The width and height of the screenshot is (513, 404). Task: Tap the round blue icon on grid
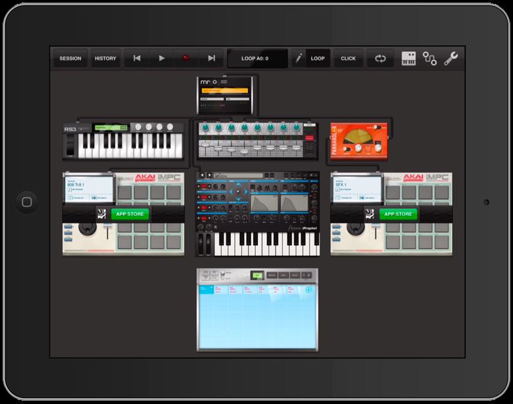coord(308,290)
